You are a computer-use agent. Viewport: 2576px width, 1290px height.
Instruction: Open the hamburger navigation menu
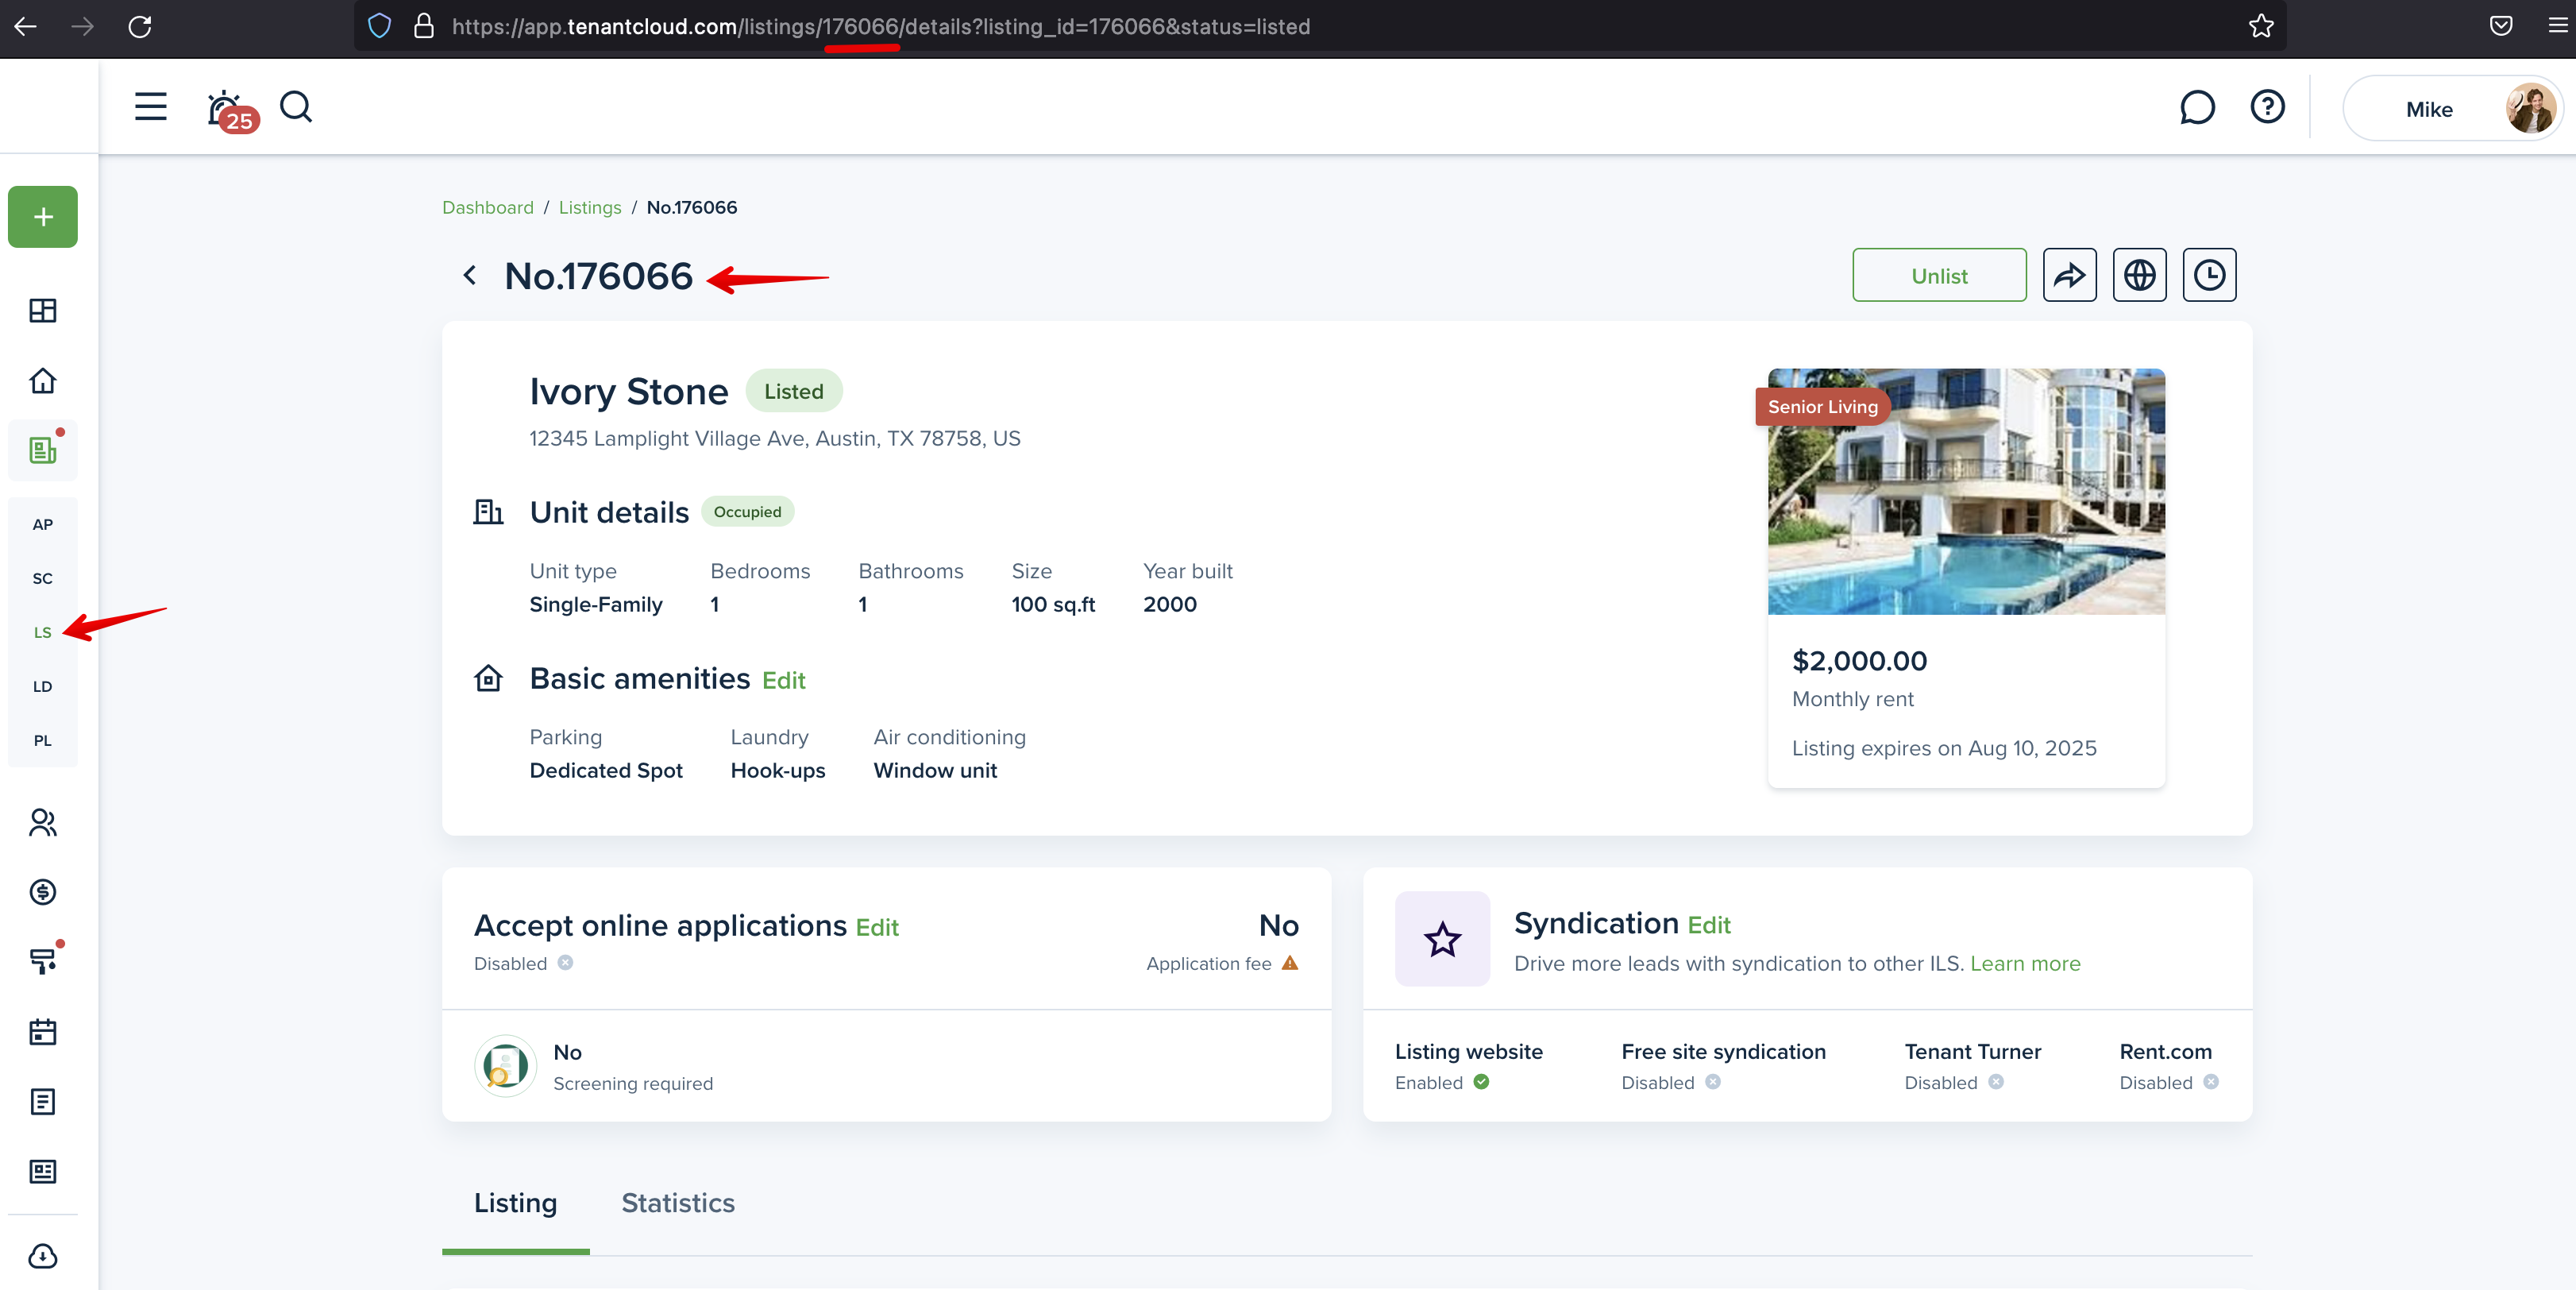(151, 107)
